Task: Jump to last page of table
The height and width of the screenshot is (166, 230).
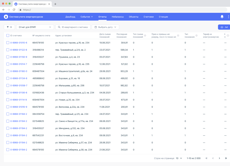Action: coord(226,158)
